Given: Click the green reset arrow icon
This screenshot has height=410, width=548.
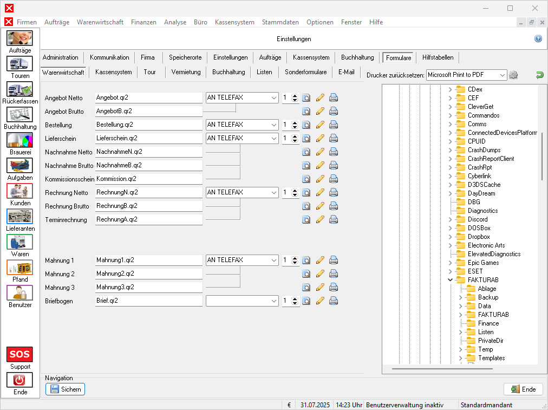Looking at the screenshot, I should pos(539,75).
